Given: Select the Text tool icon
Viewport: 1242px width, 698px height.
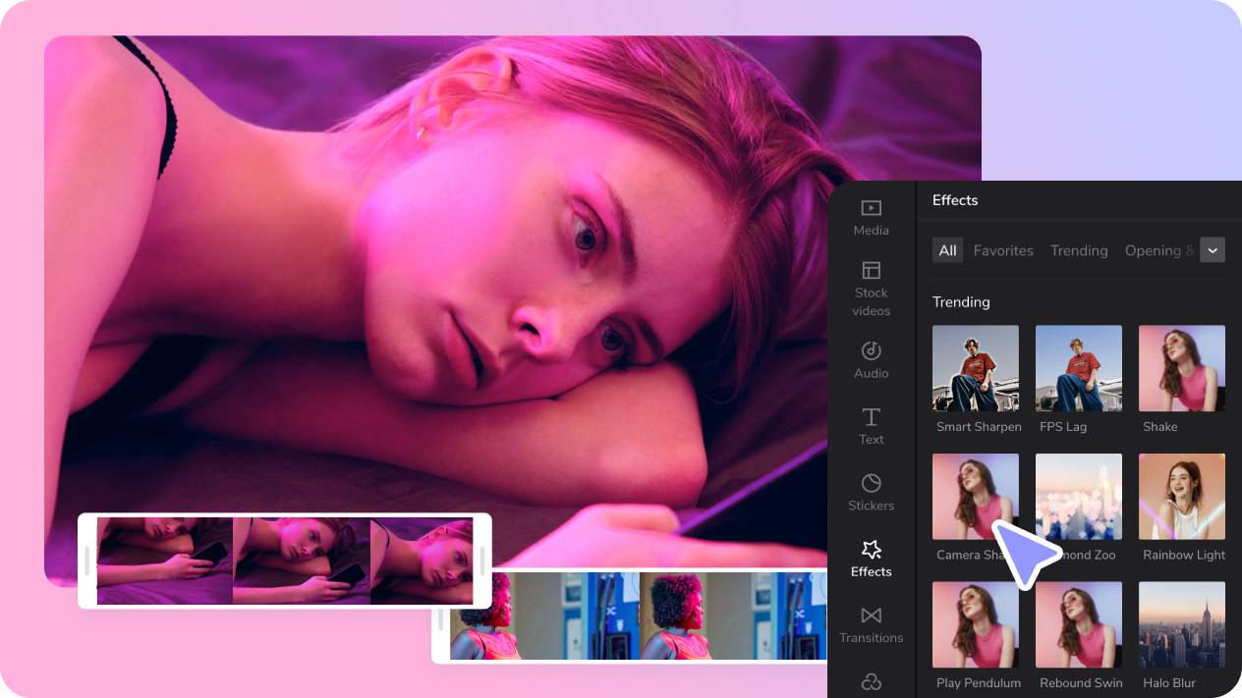Looking at the screenshot, I should [x=871, y=417].
